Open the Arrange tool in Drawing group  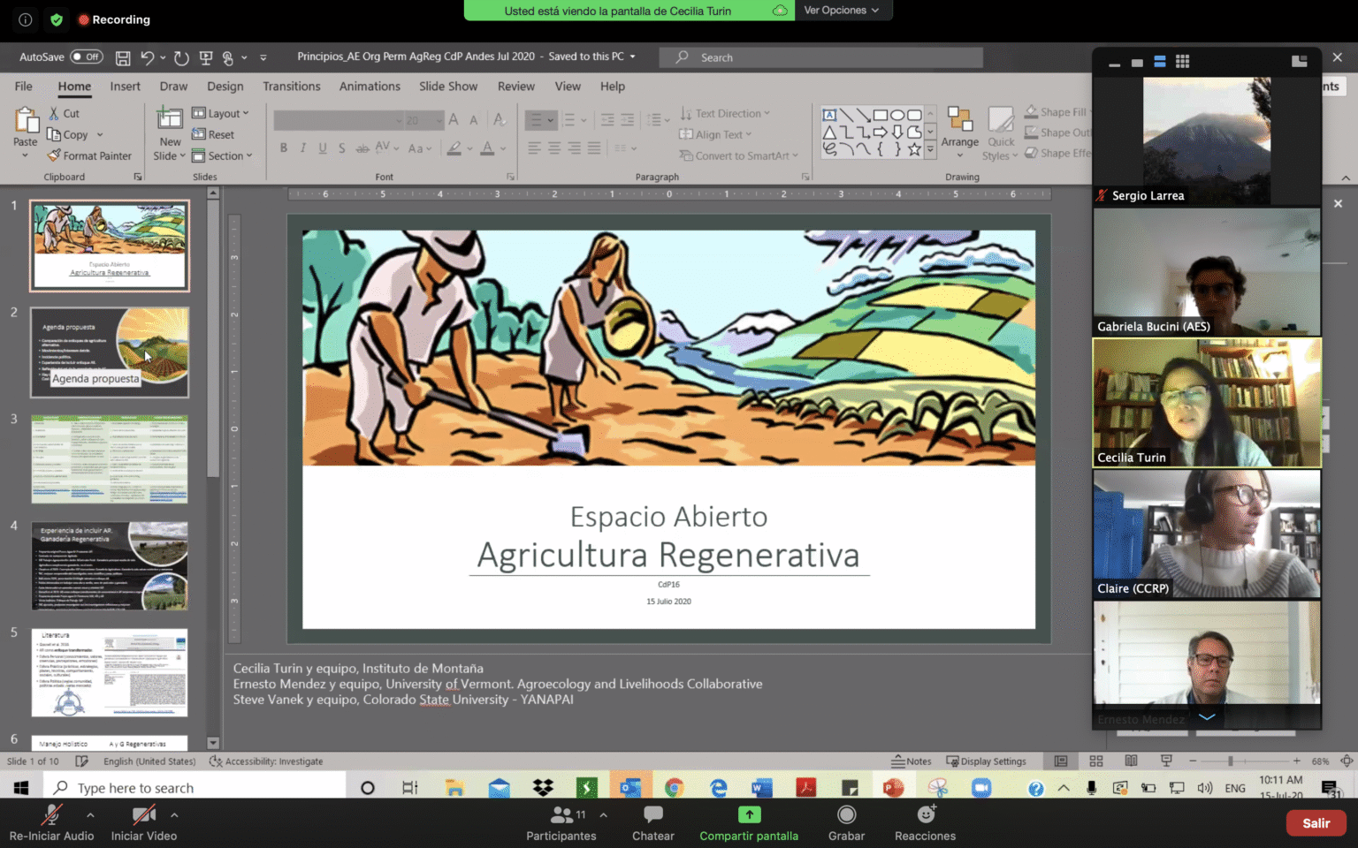[x=959, y=128]
